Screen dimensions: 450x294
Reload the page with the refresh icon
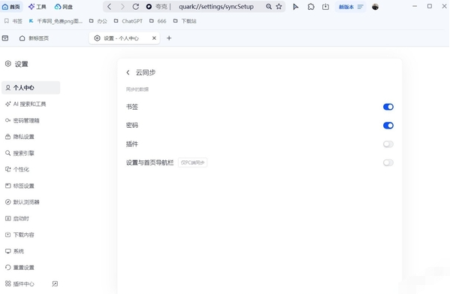[x=136, y=7]
